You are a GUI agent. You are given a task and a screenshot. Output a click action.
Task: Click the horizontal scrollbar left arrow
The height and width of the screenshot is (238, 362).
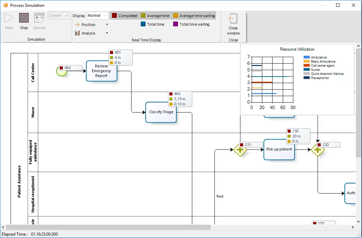(x=3, y=227)
